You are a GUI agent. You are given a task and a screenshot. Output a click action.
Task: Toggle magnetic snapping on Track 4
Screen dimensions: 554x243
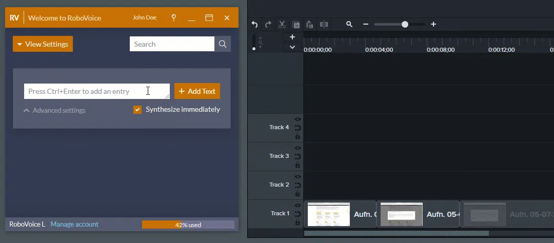tap(298, 128)
